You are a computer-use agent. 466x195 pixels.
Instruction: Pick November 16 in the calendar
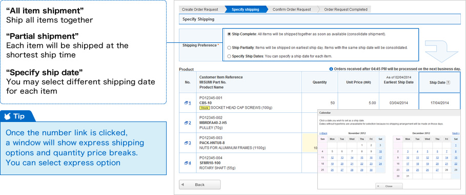coord(371,158)
